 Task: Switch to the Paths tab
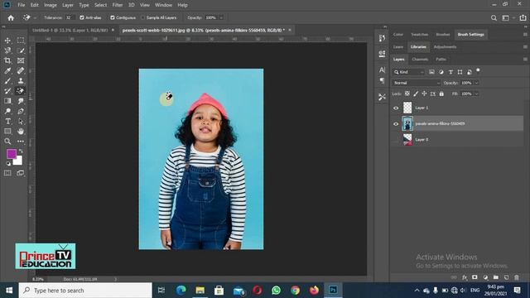(x=441, y=59)
